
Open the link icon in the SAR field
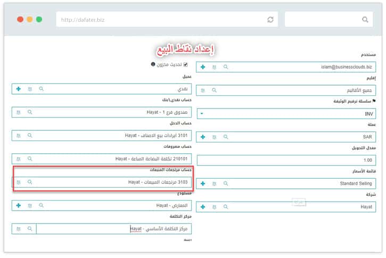(x=214, y=137)
